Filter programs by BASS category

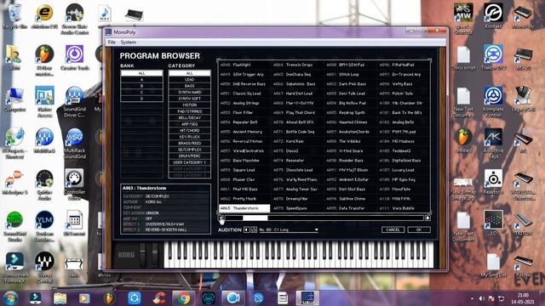(189, 86)
